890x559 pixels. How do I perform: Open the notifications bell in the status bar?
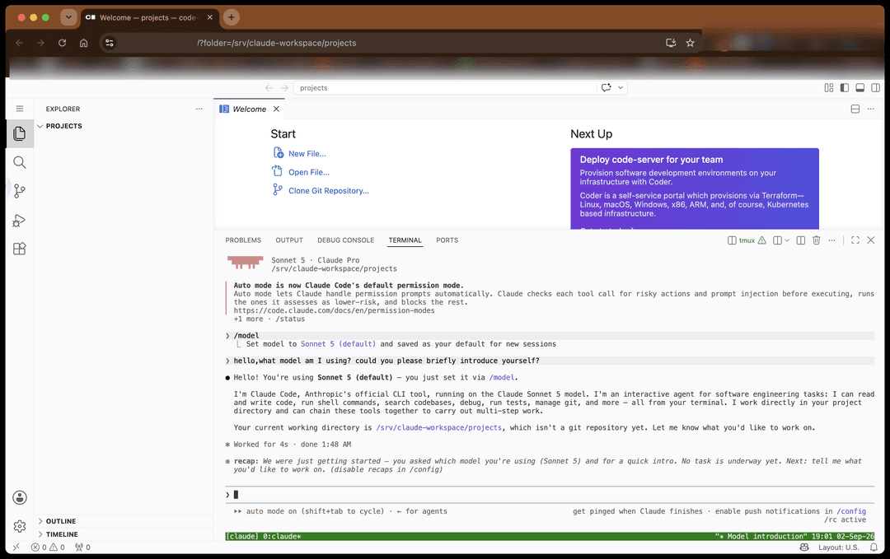874,547
